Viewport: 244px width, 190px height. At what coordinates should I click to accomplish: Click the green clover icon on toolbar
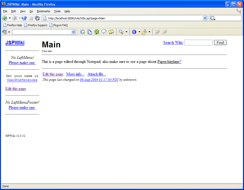click(x=97, y=32)
